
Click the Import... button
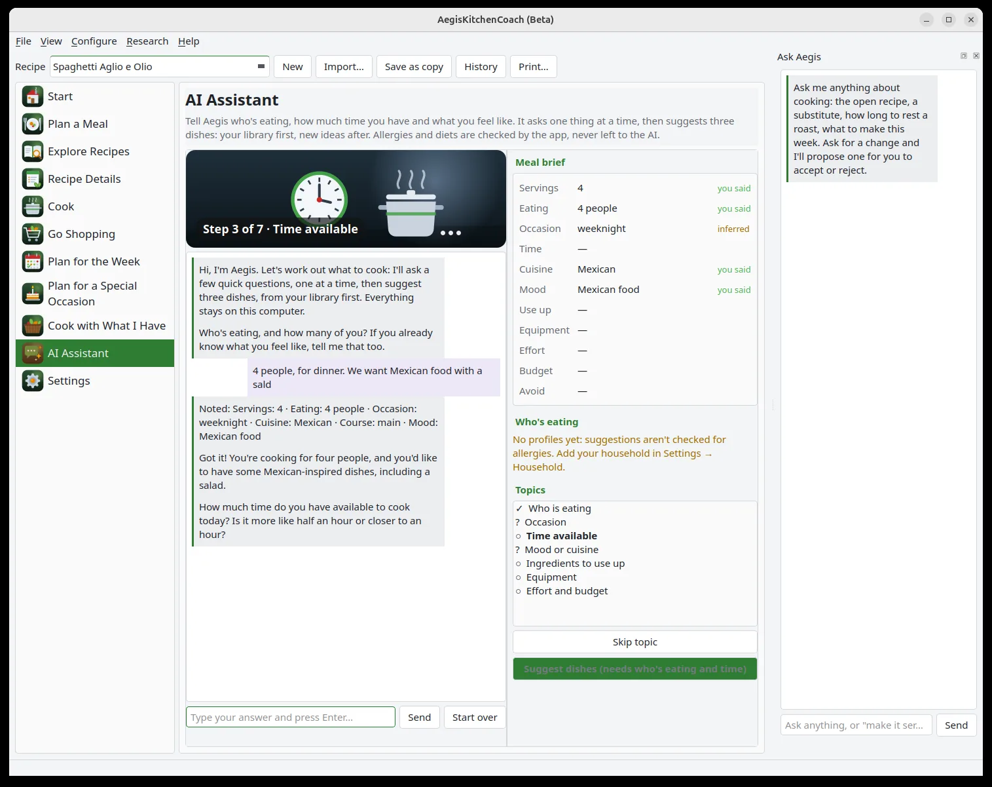point(344,67)
